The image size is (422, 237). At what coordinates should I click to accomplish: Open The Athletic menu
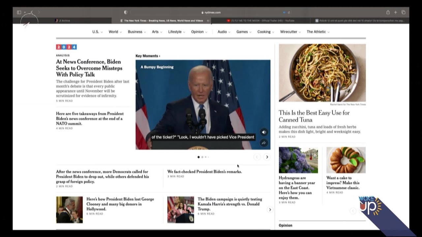click(x=318, y=32)
